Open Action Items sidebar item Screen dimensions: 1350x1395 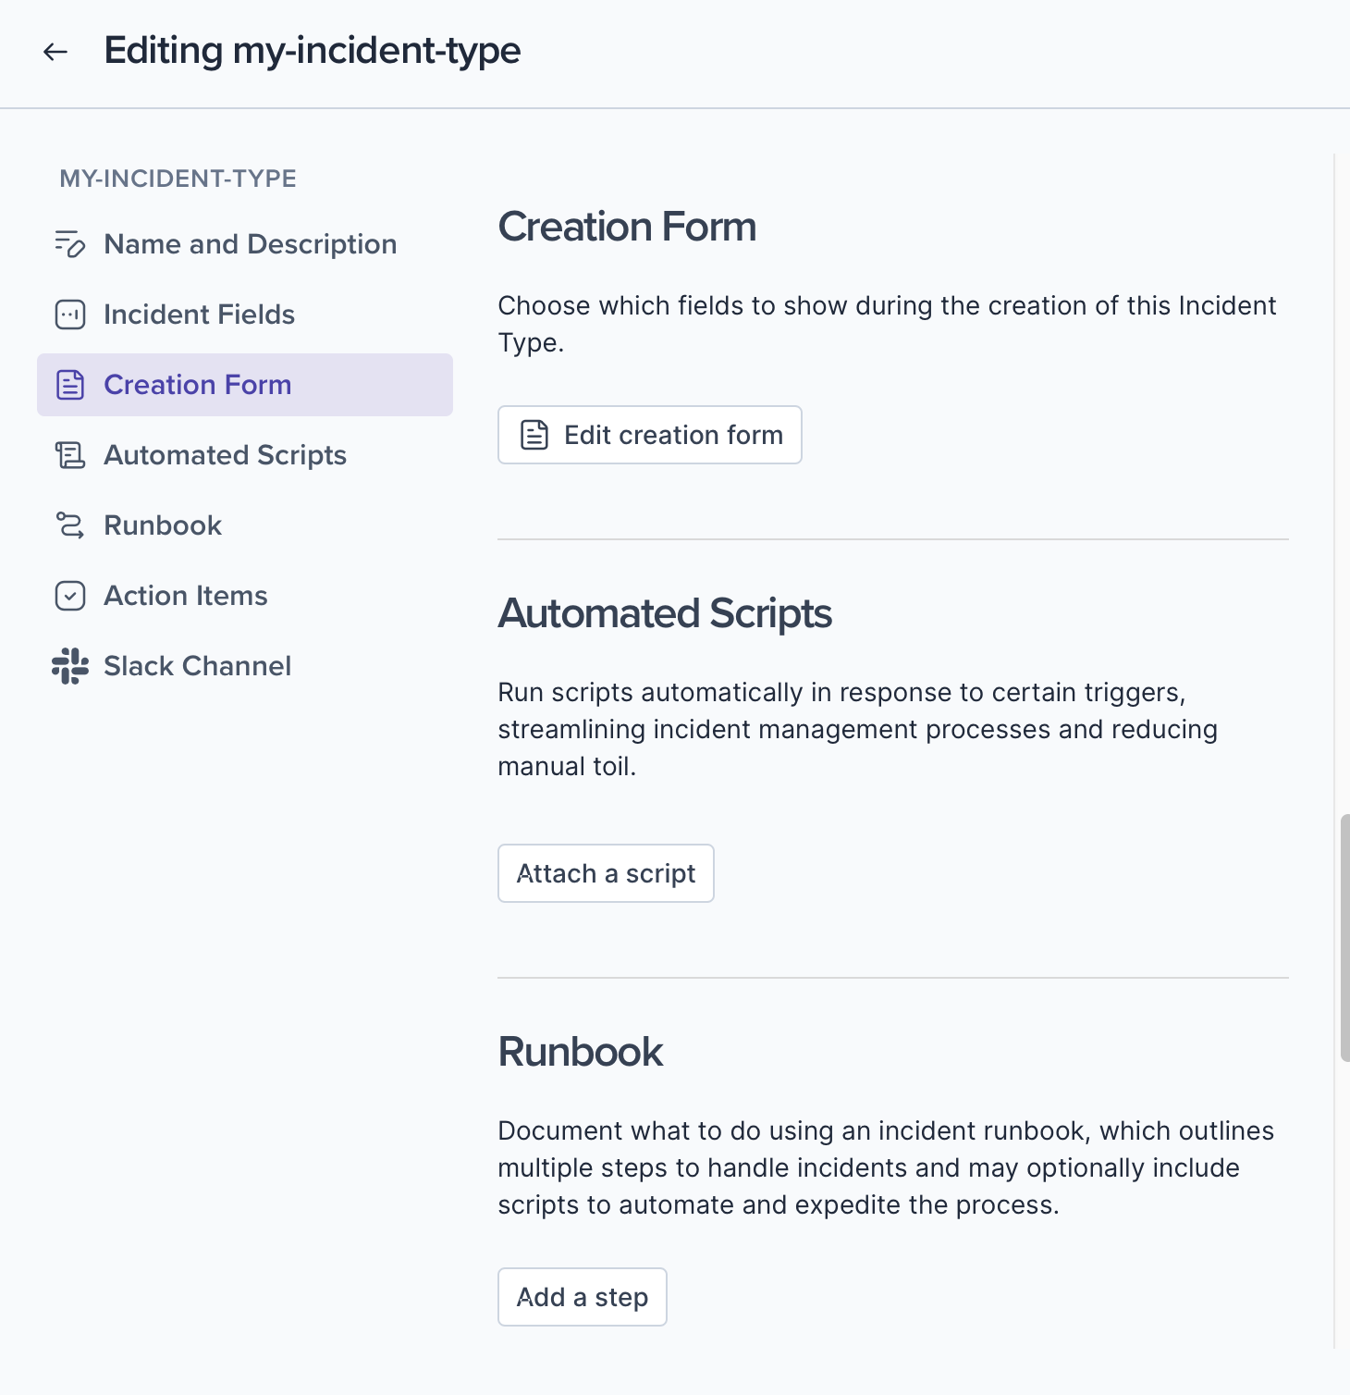(186, 596)
